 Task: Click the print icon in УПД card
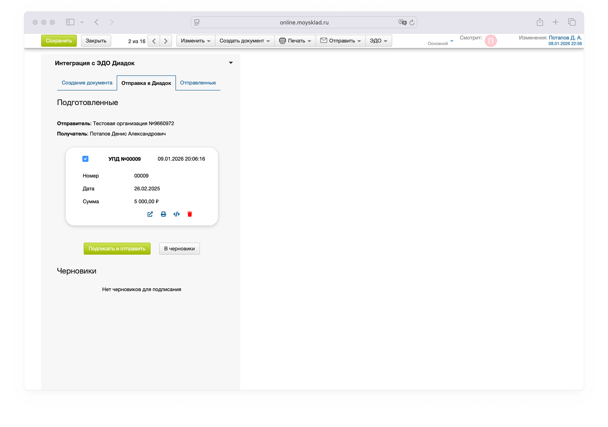pos(163,214)
